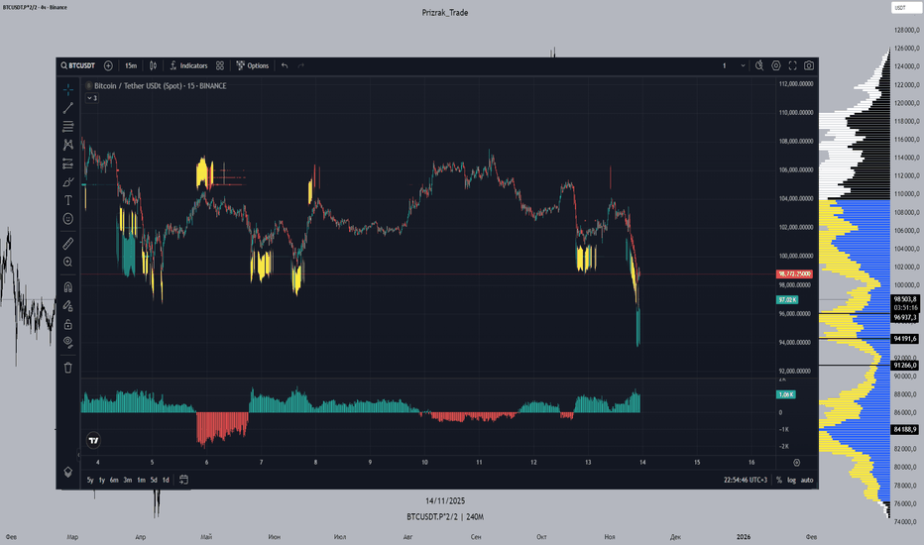Toggle magnet mode for drawings
The height and width of the screenshot is (545, 924).
tap(67, 286)
